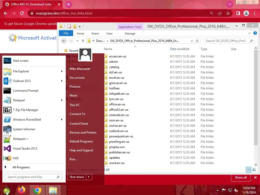Open Devices and Printers
The width and height of the screenshot is (260, 195).
[83, 133]
